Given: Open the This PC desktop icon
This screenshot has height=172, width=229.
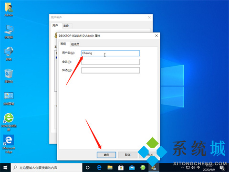Looking at the screenshot, I should pos(9,32).
